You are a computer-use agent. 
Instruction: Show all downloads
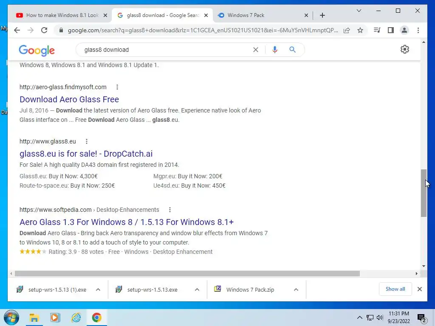tap(395, 289)
